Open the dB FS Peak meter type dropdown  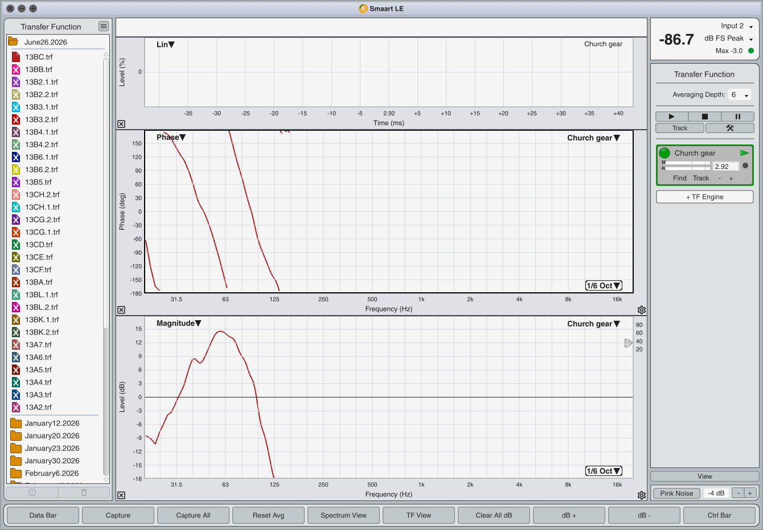(729, 39)
